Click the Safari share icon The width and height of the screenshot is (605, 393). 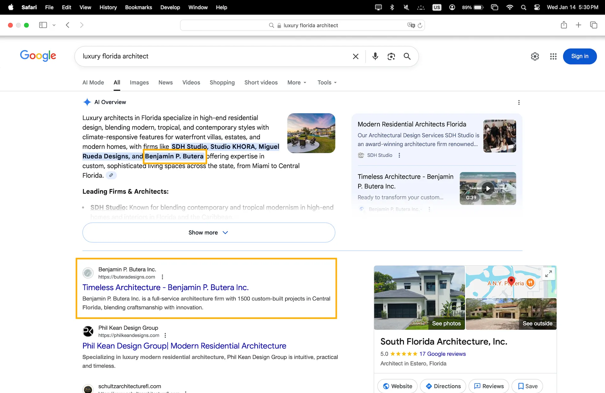[564, 25]
